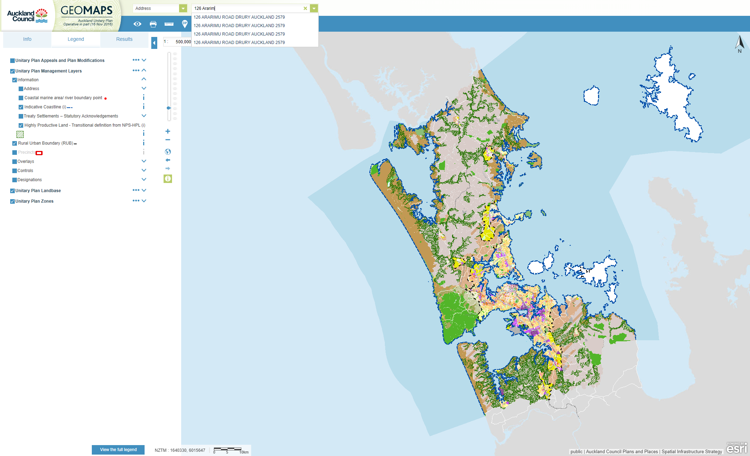This screenshot has height=456, width=750.
Task: Show info for Indicative Coastline layer
Action: [x=144, y=107]
